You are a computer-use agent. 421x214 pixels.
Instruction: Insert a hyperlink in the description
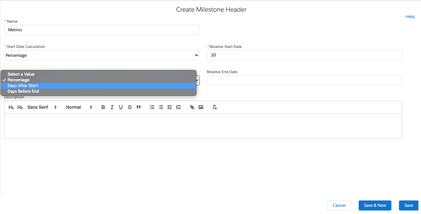tap(192, 107)
